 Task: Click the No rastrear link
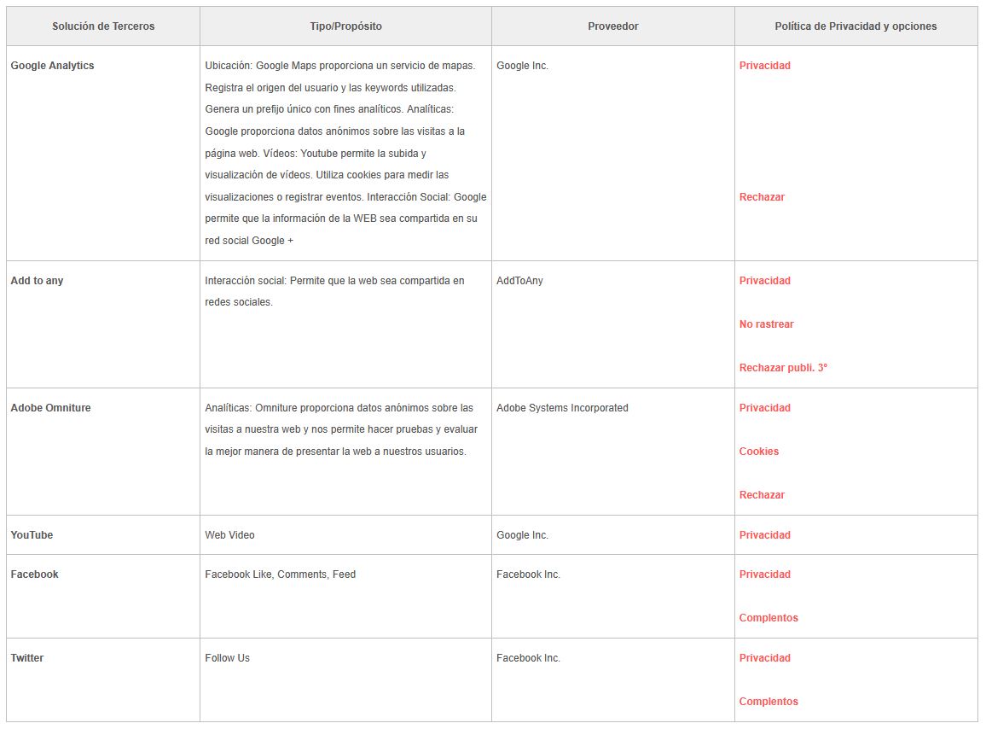click(x=767, y=324)
